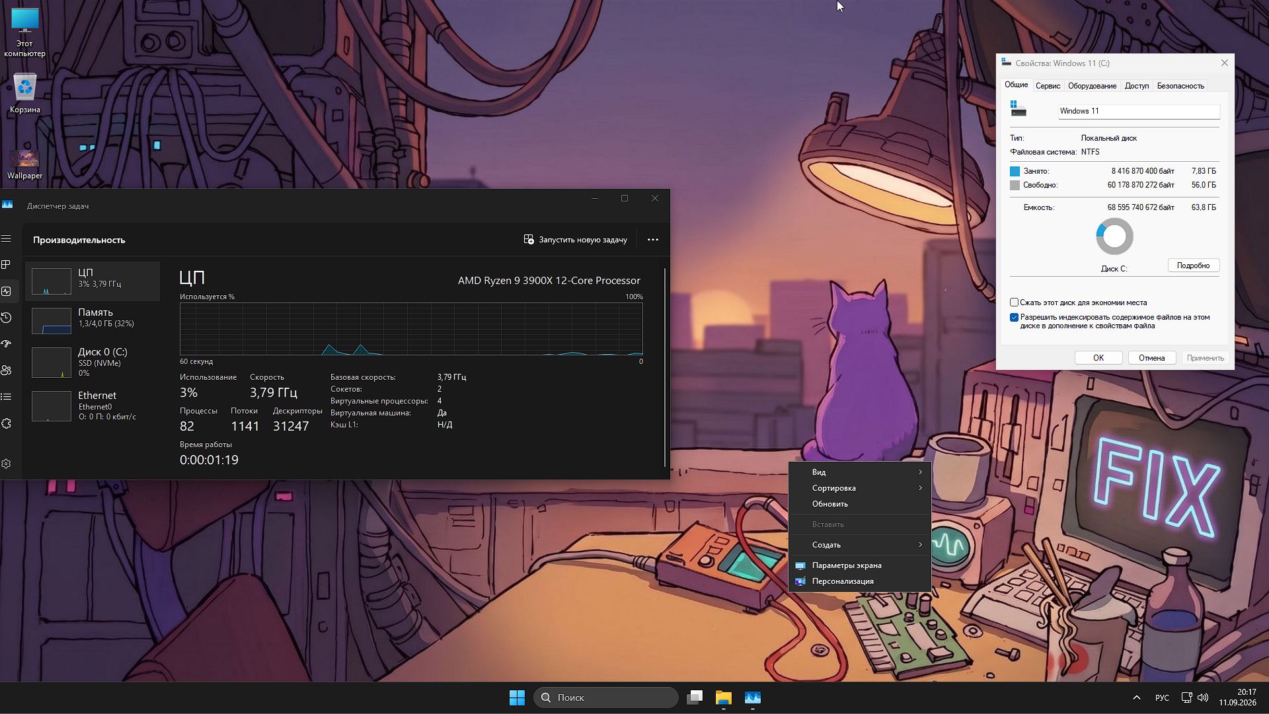The width and height of the screenshot is (1269, 714).
Task: Open Details page in Task Manager sidebar
Action: (7, 397)
